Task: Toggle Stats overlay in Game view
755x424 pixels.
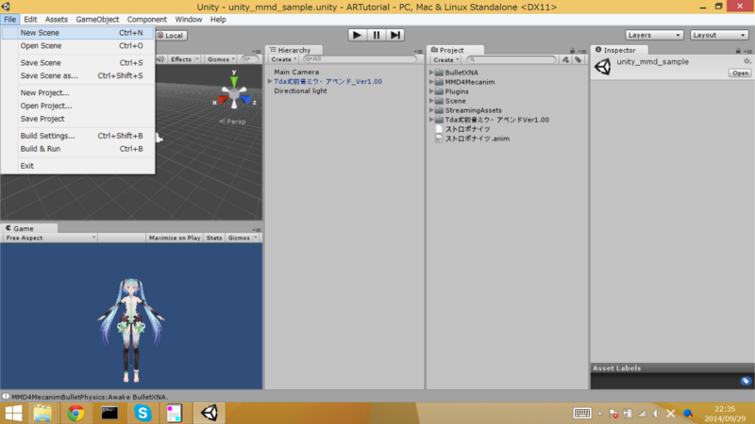Action: coord(214,238)
